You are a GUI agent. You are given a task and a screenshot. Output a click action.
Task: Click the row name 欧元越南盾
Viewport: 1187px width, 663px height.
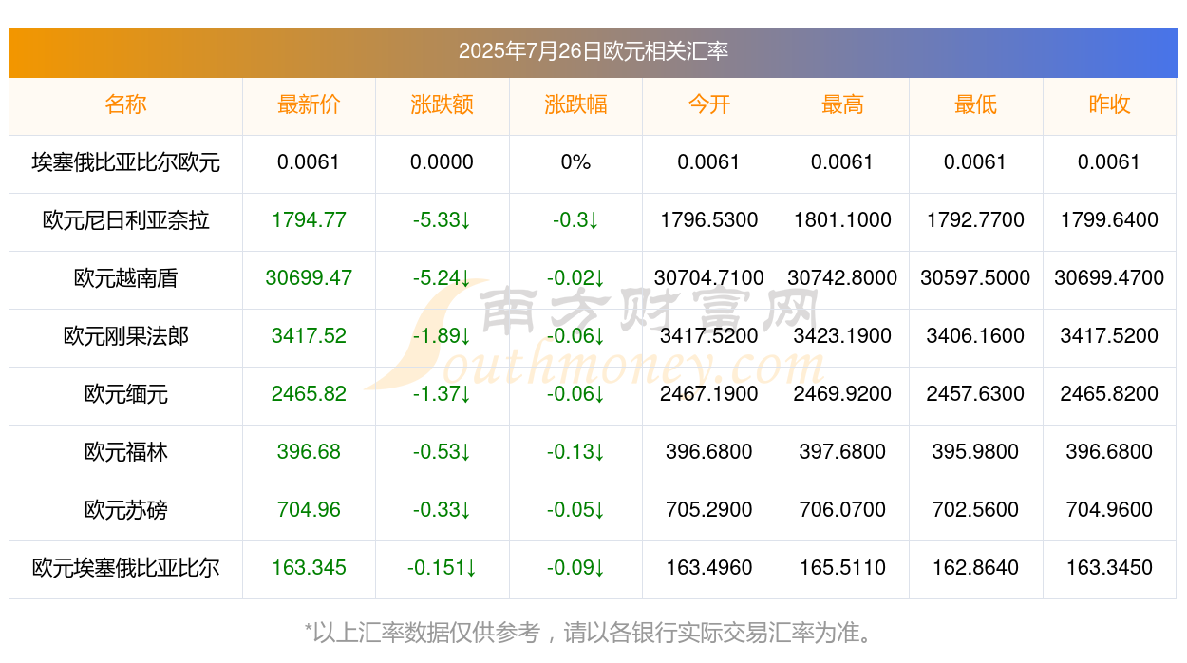click(x=125, y=278)
